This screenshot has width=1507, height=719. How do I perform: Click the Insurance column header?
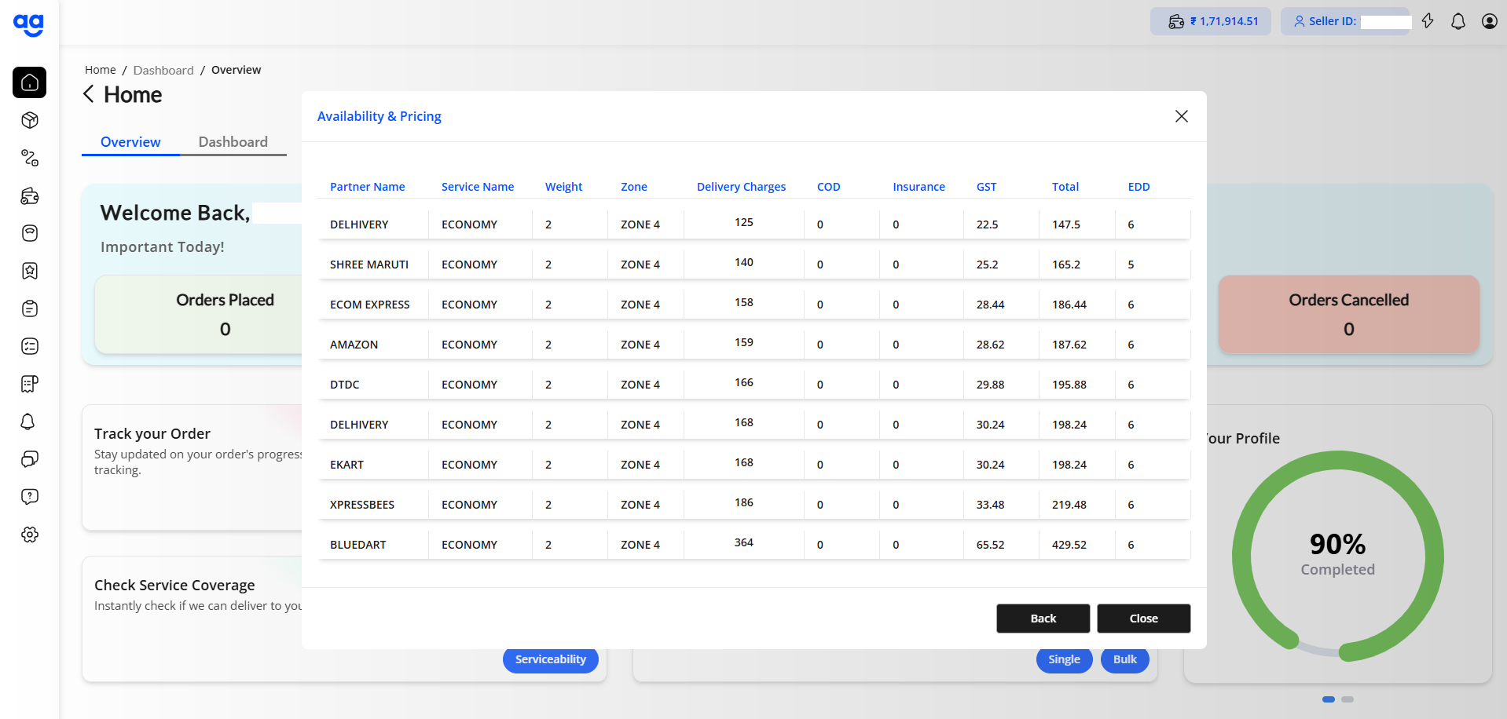coord(918,187)
